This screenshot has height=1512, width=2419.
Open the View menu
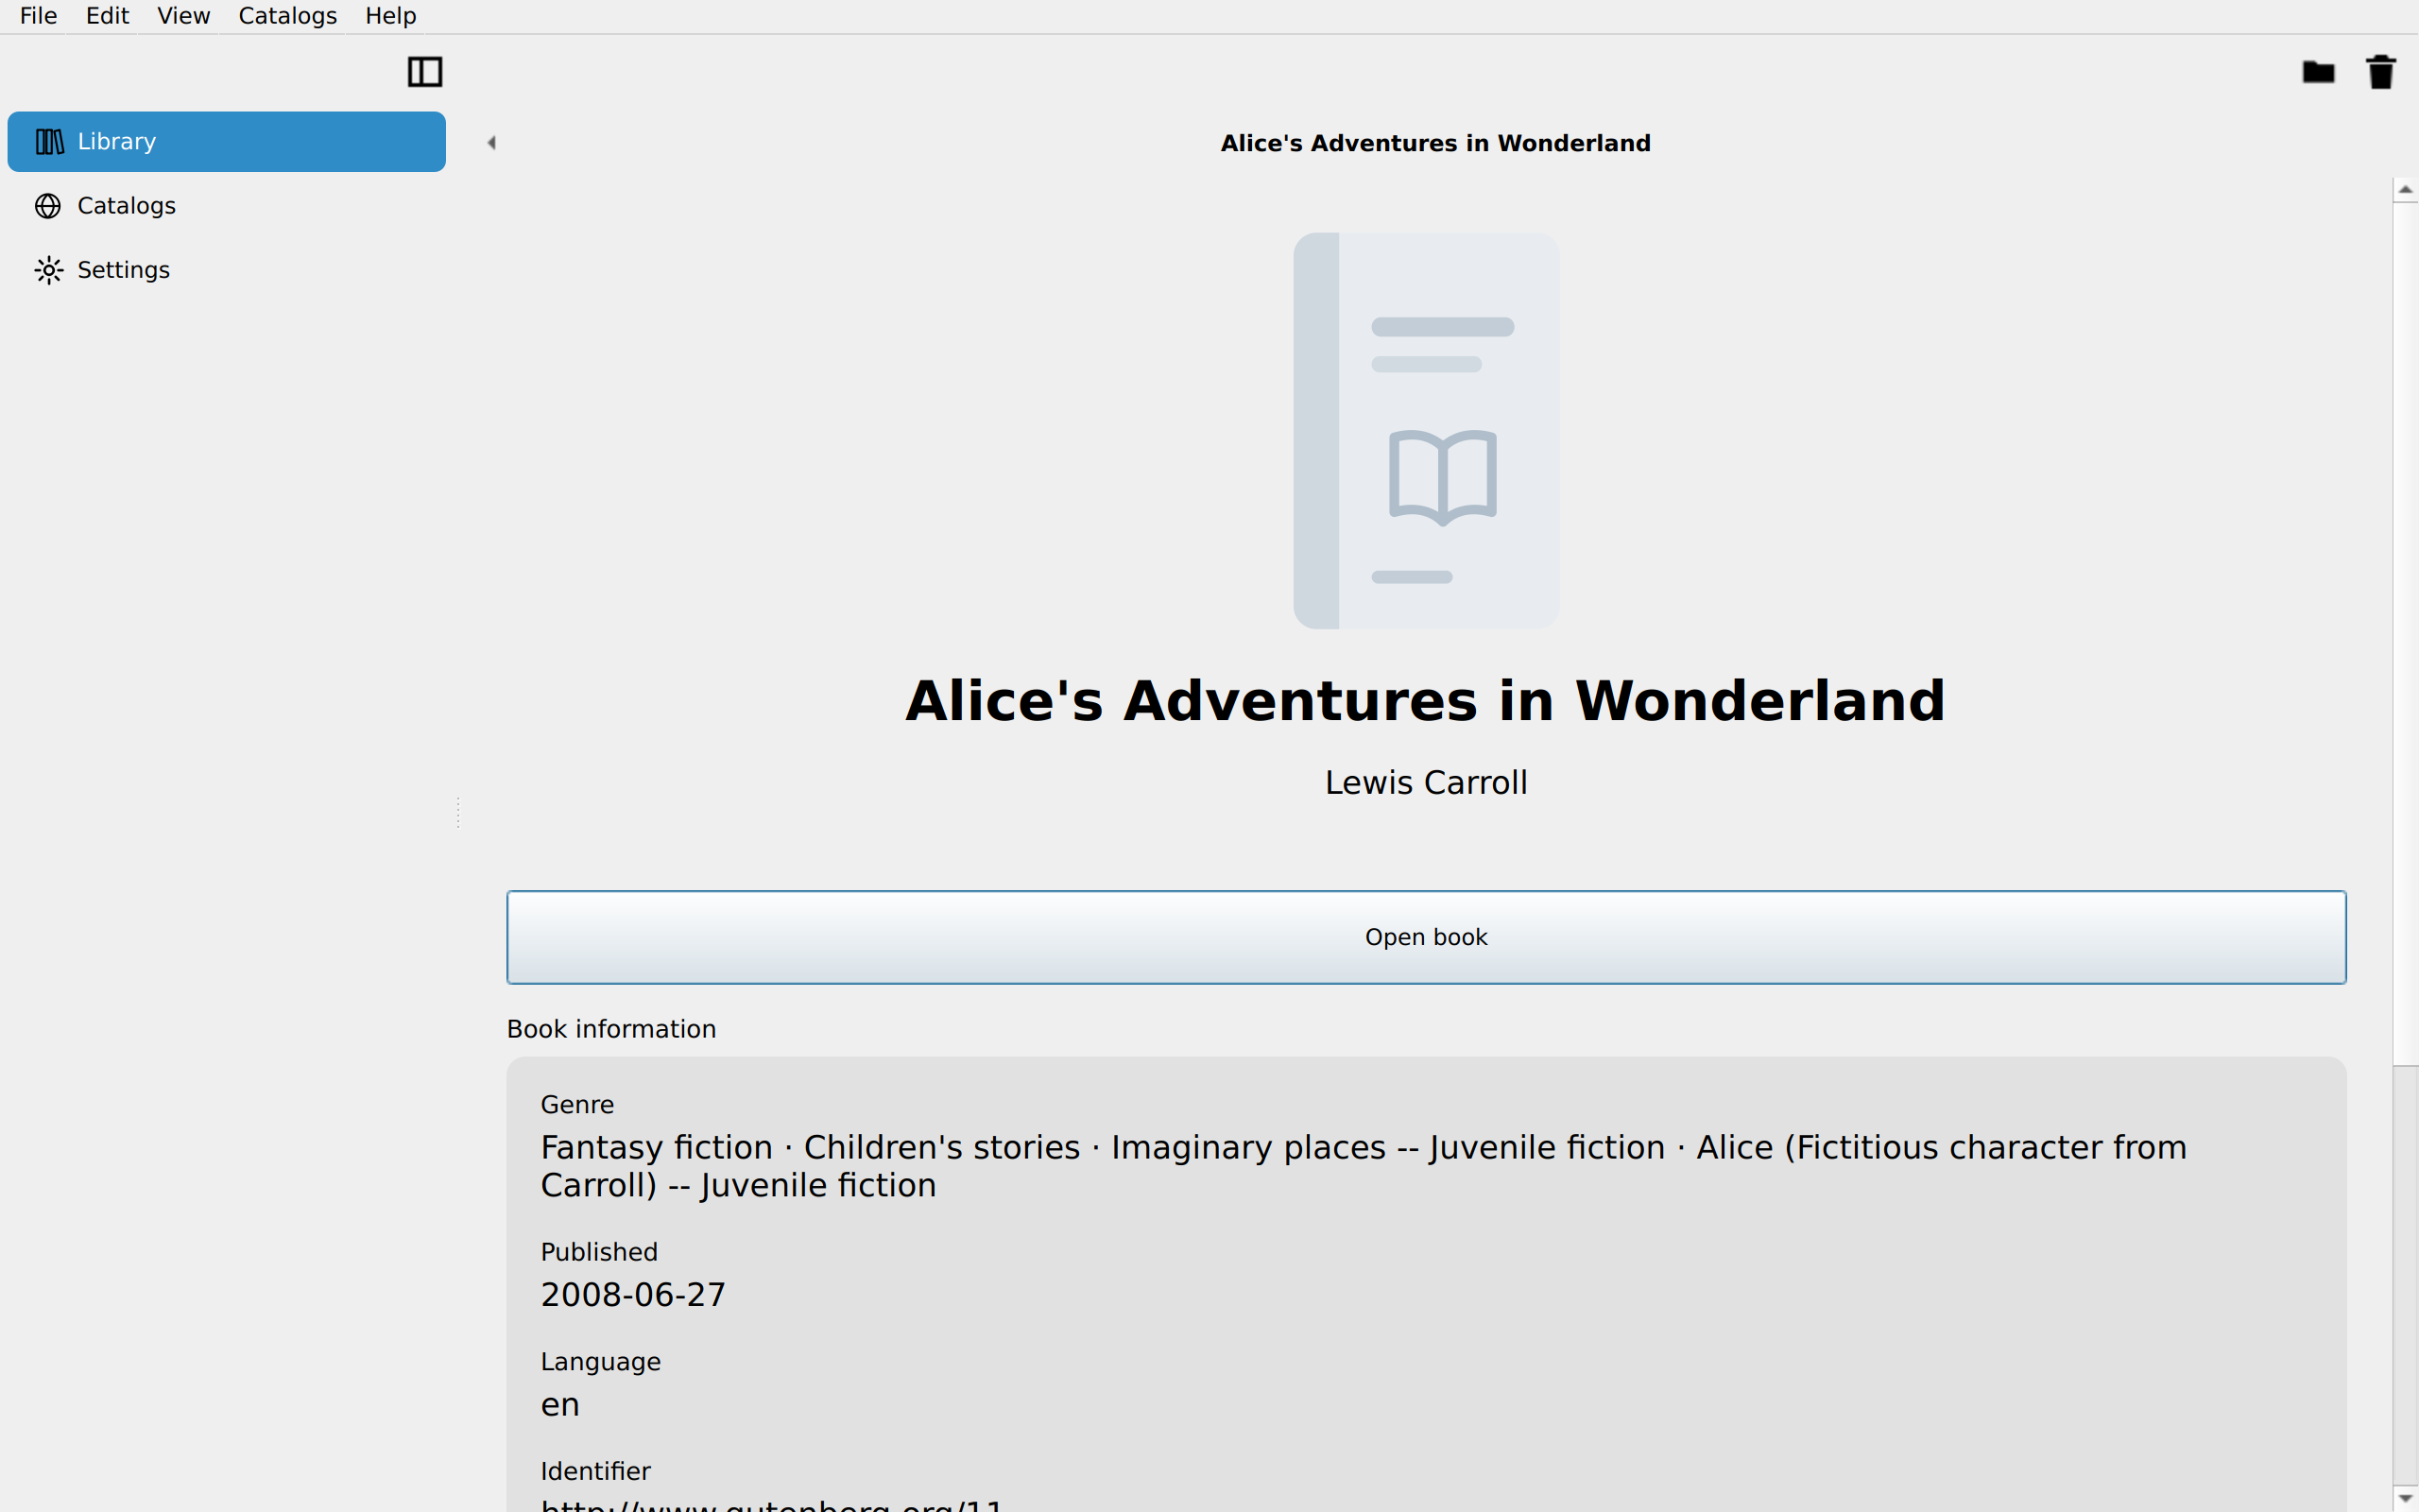click(184, 16)
